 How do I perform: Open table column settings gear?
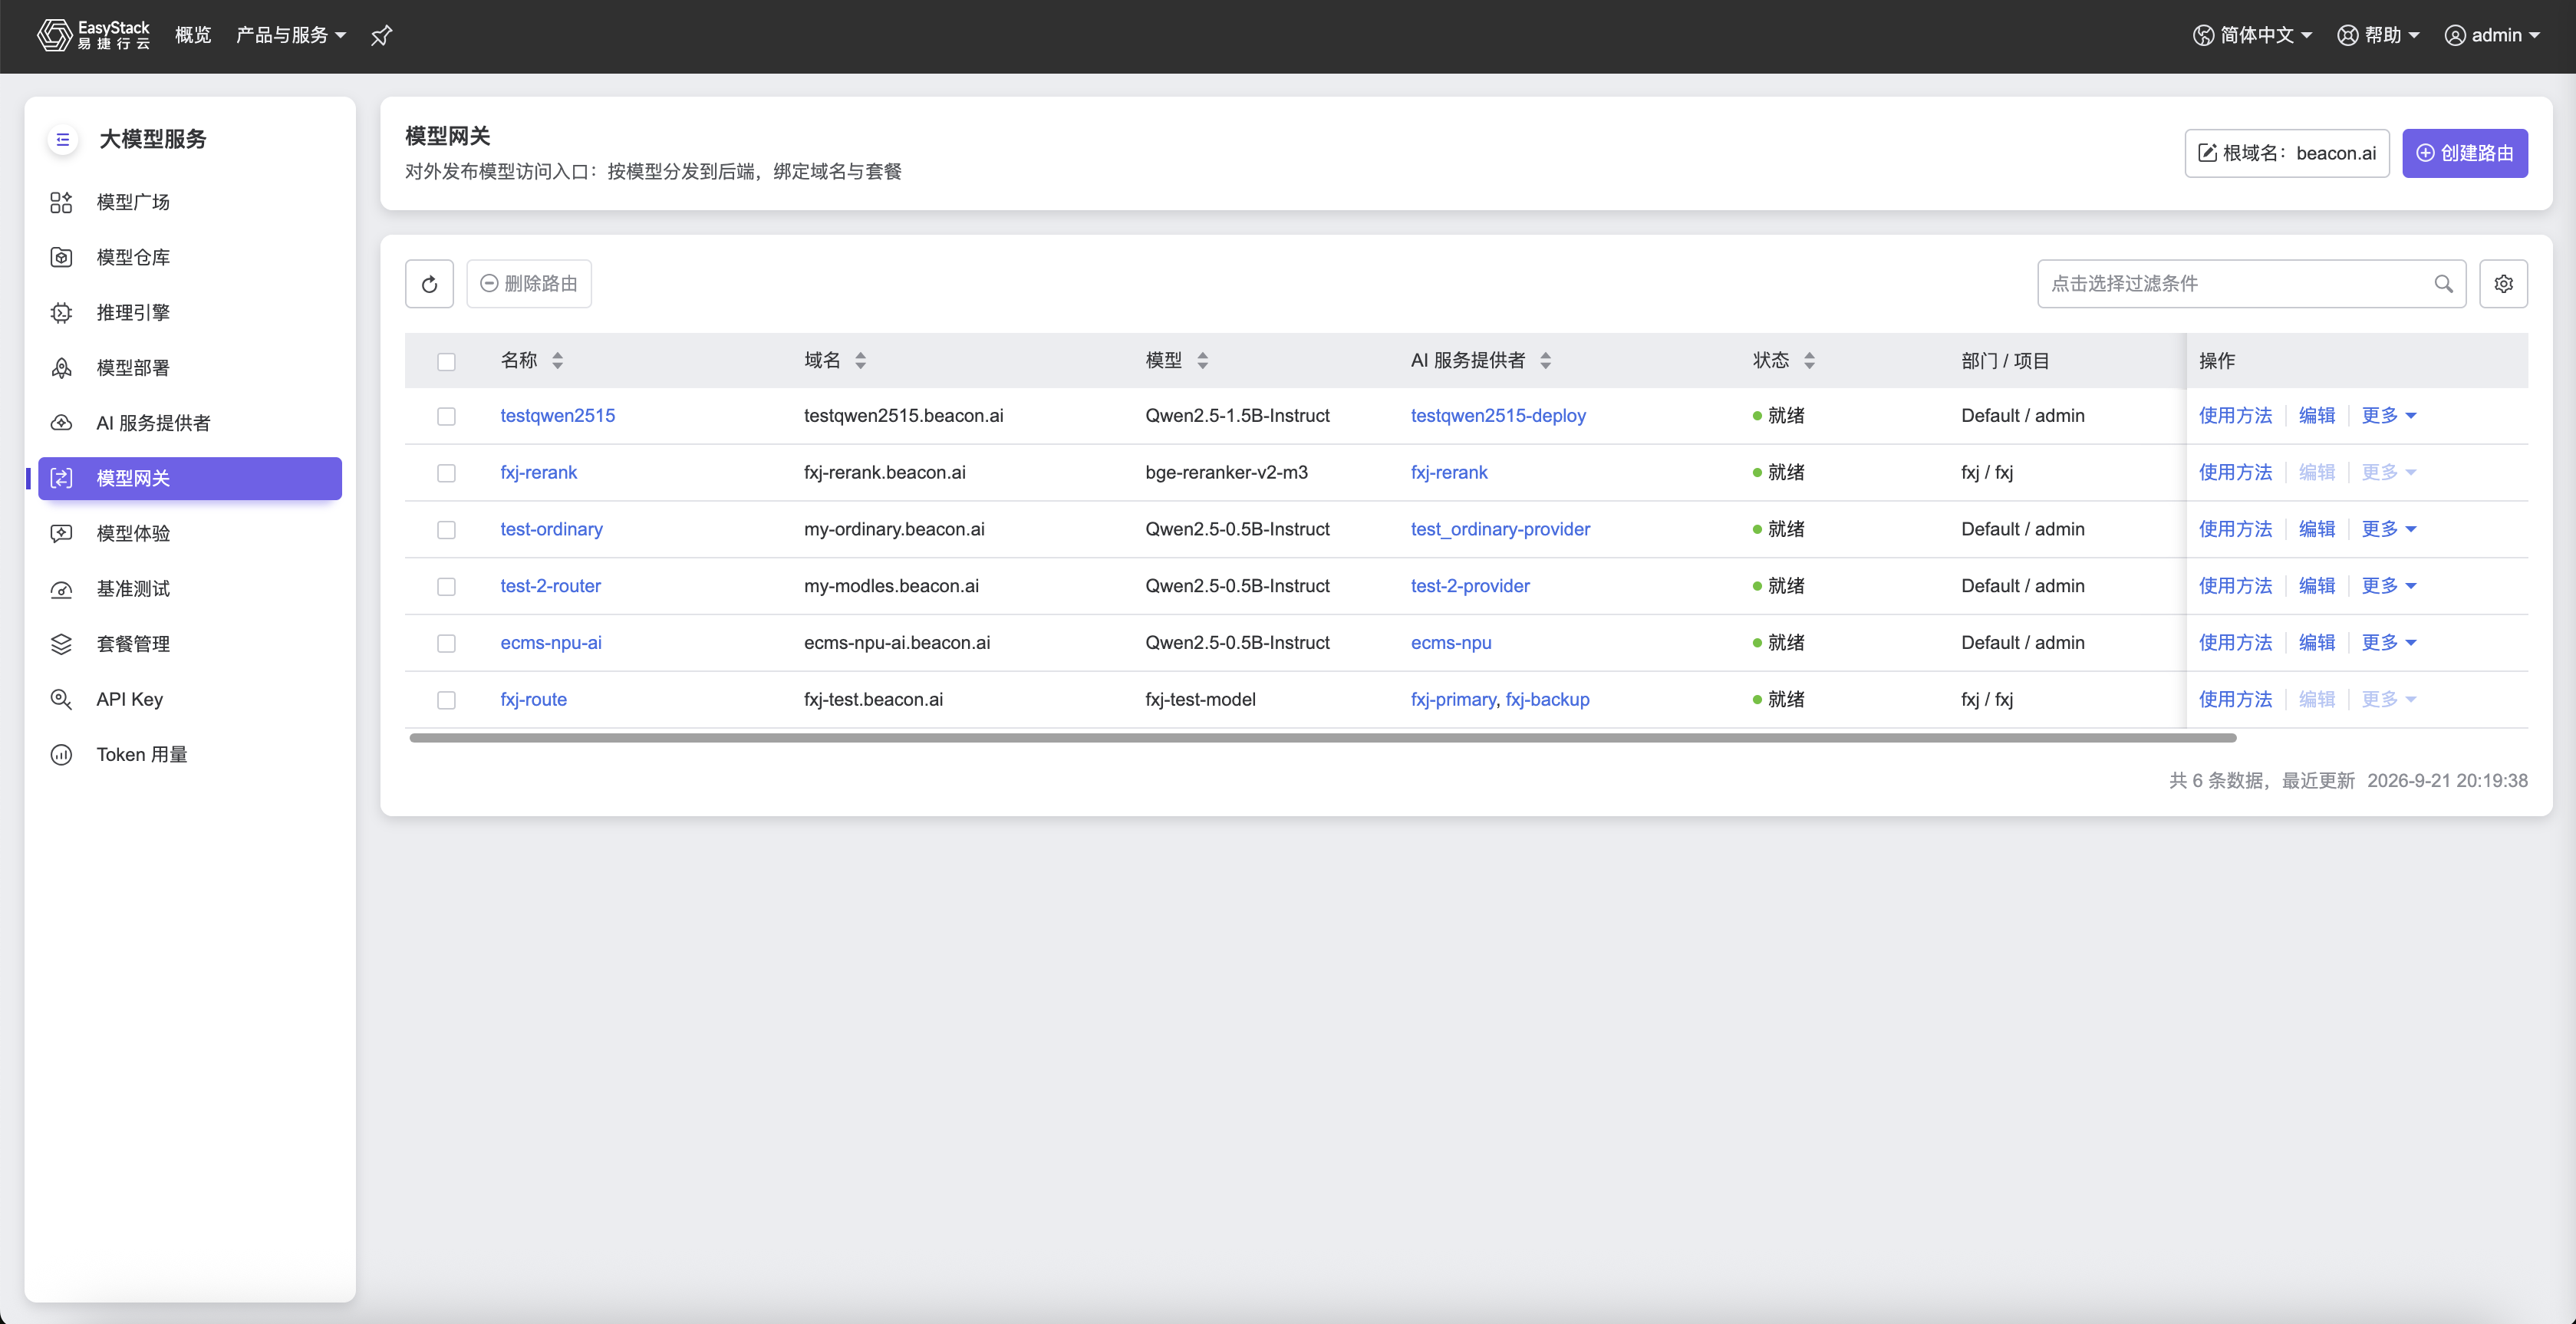point(2503,284)
